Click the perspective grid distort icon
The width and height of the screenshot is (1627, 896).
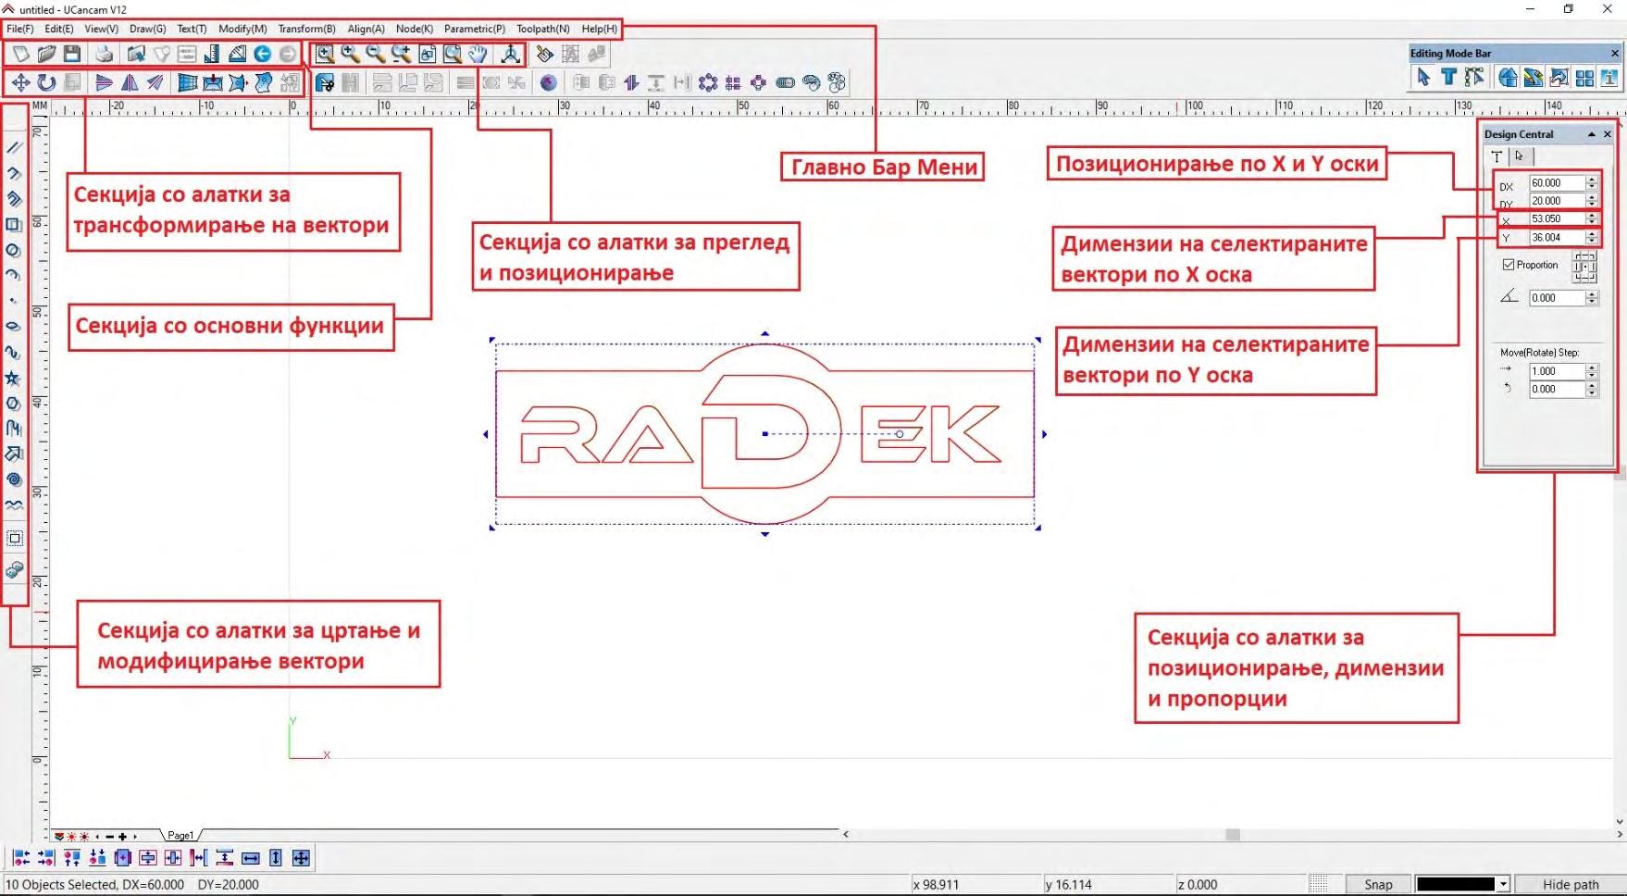pyautogui.click(x=187, y=82)
